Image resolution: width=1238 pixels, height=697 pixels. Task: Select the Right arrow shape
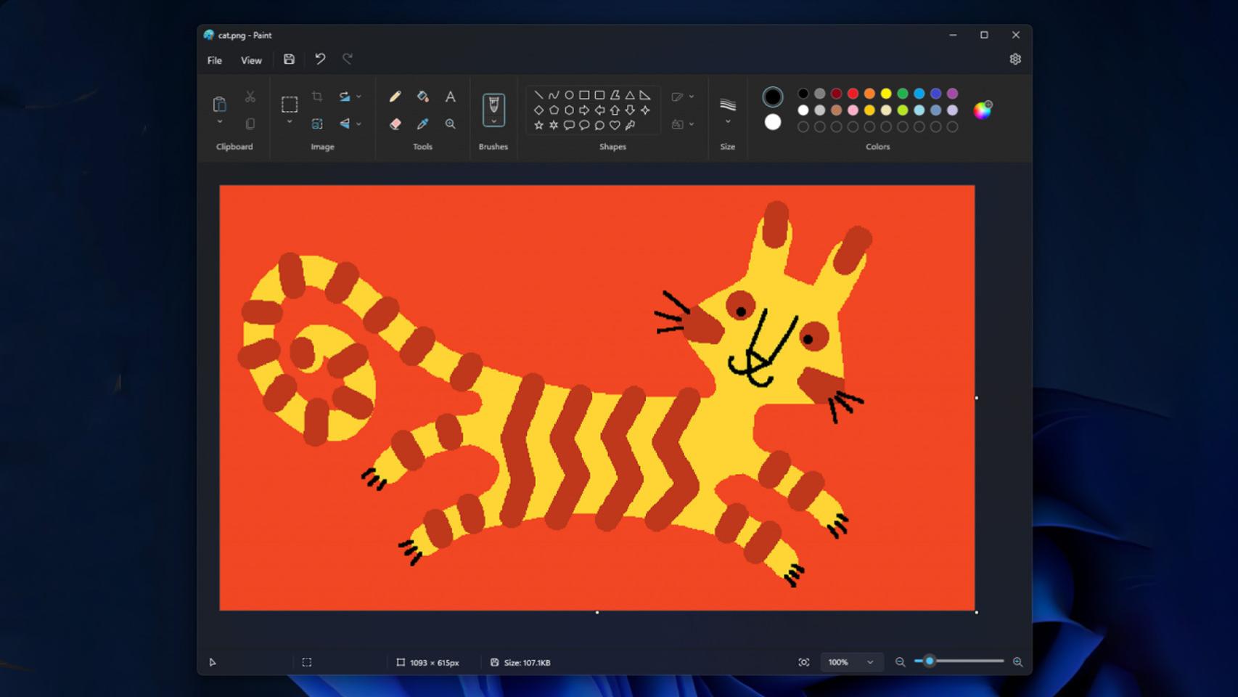click(584, 110)
